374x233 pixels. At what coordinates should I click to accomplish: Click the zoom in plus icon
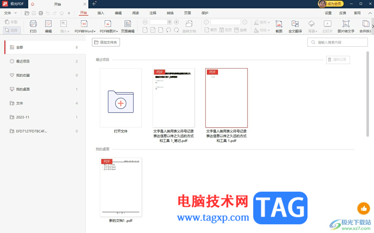coord(176,22)
